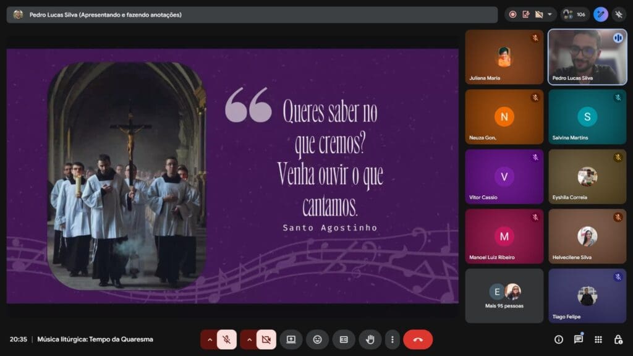Expand video settings arrow beside camera
The width and height of the screenshot is (633, 356).
(x=249, y=339)
